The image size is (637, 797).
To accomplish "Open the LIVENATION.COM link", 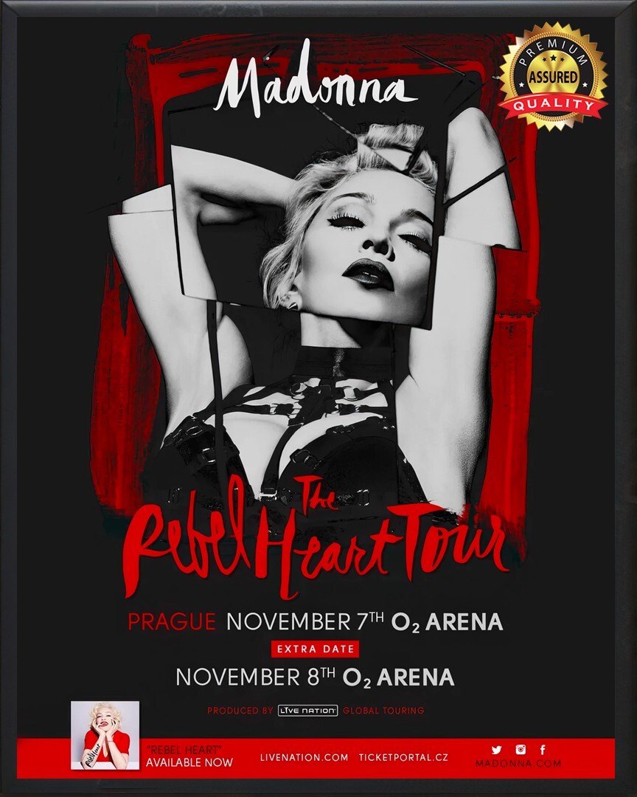I will coord(304,757).
